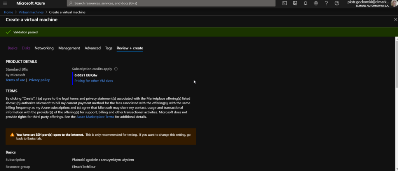Screen dimensions: 398x171
Task: Switch to the Basics tab
Action: [12, 48]
